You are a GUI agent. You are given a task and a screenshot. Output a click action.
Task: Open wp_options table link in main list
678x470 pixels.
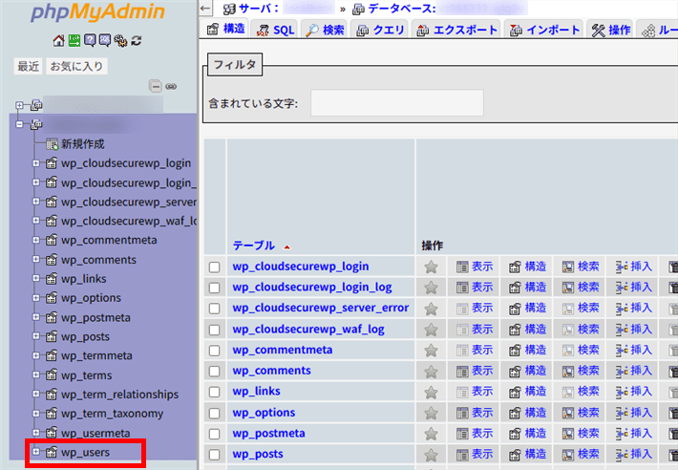(x=264, y=413)
